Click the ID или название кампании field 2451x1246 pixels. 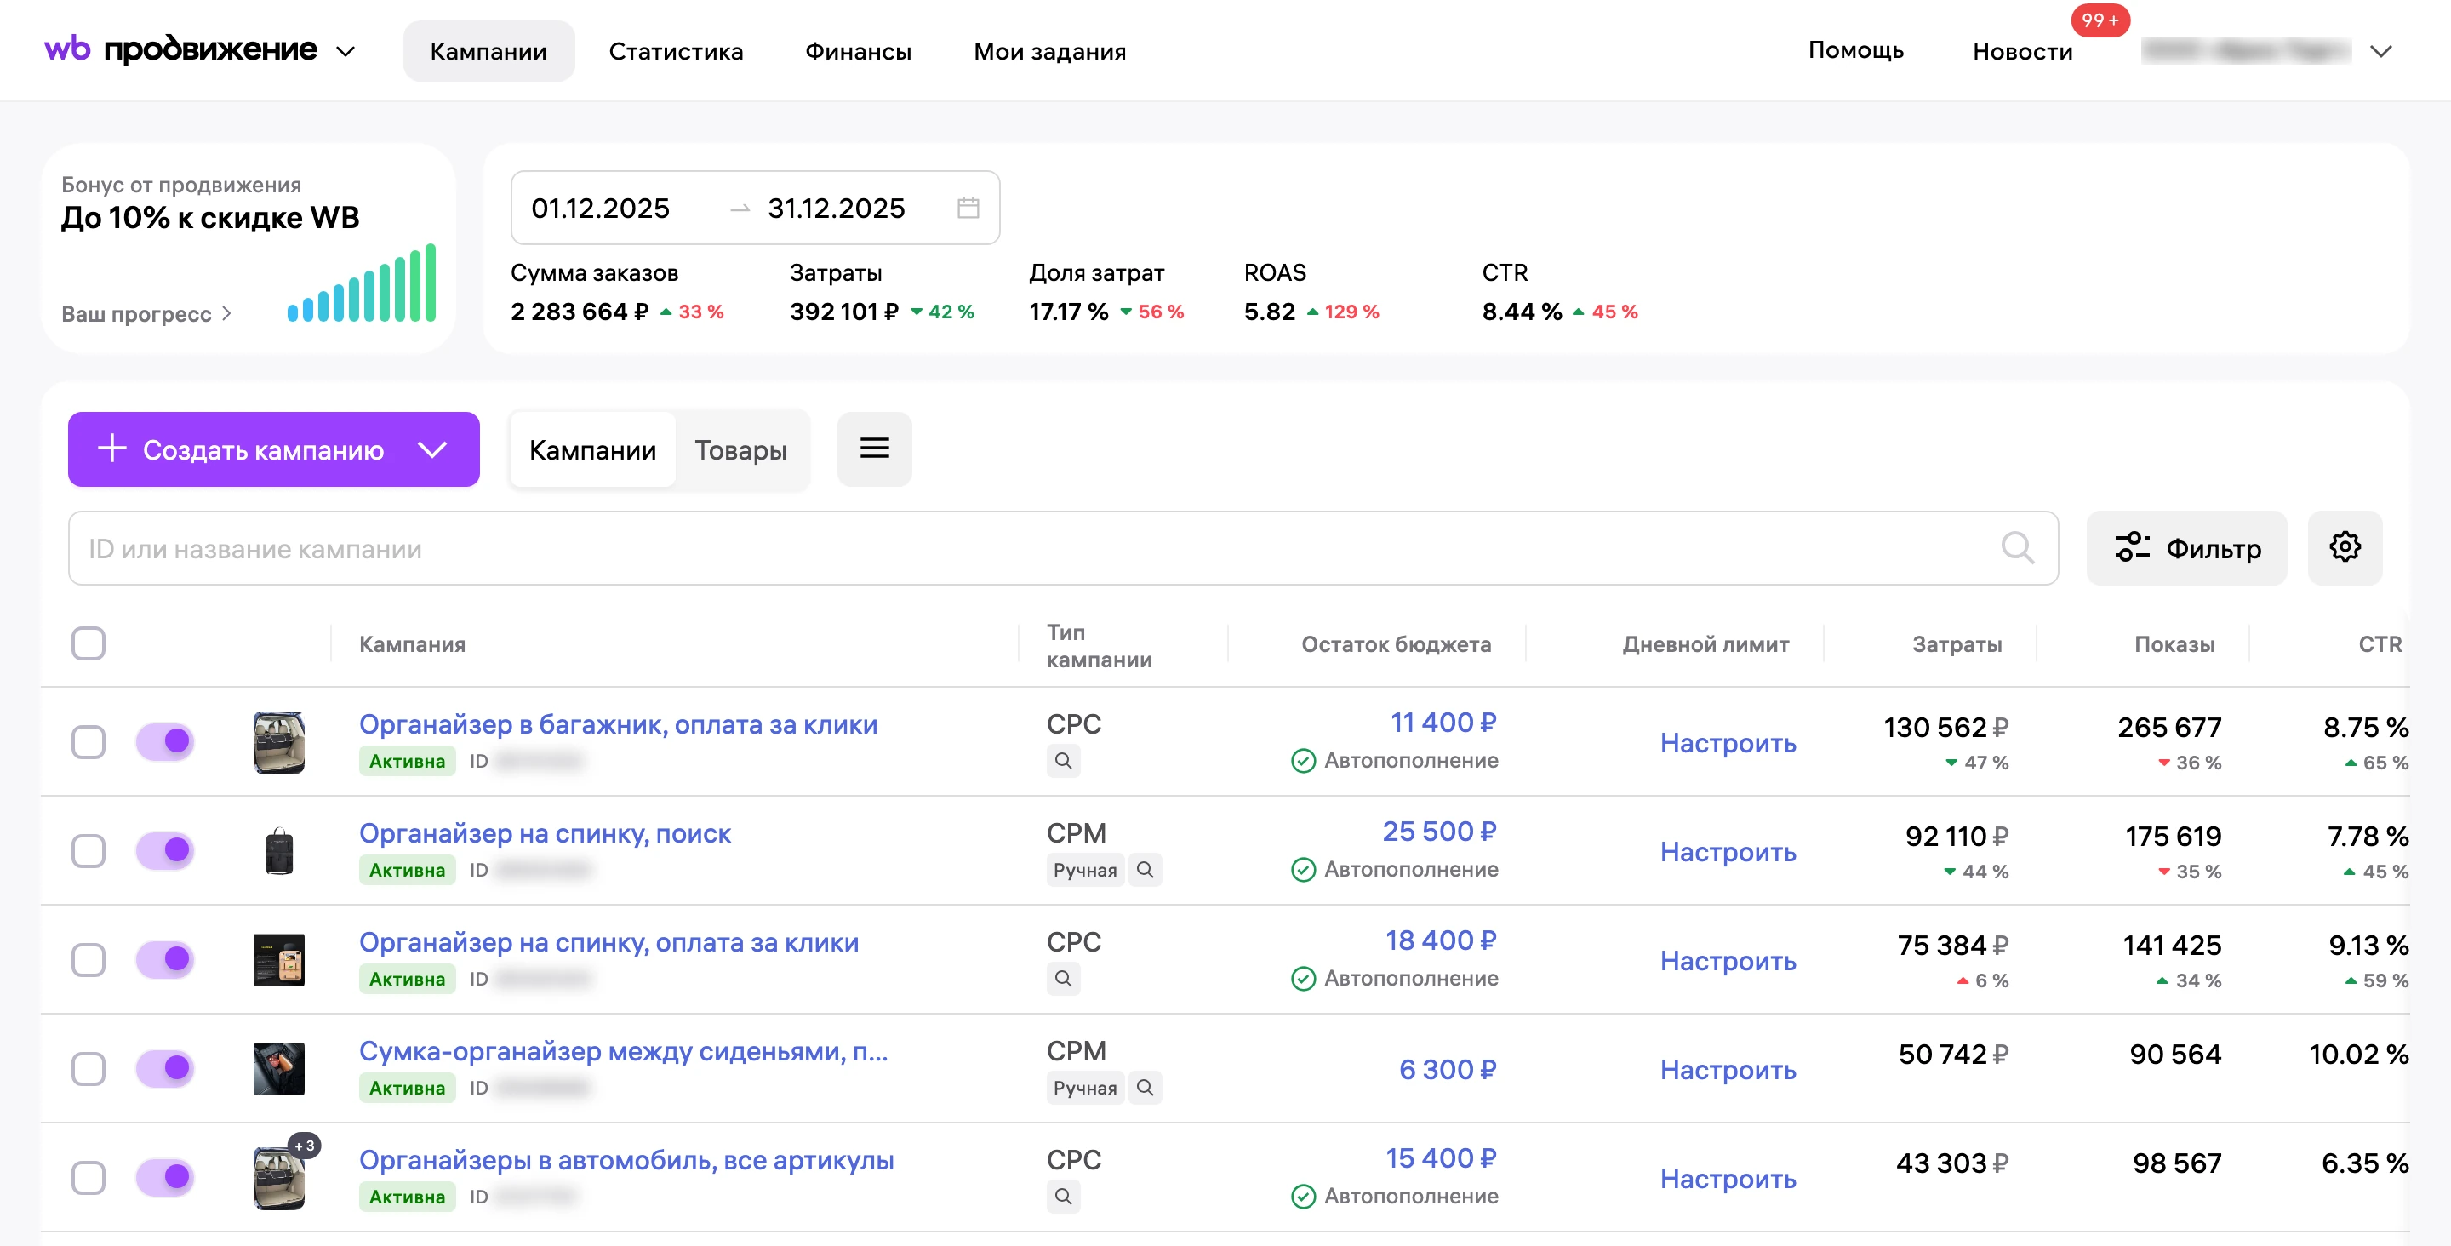(x=1063, y=548)
